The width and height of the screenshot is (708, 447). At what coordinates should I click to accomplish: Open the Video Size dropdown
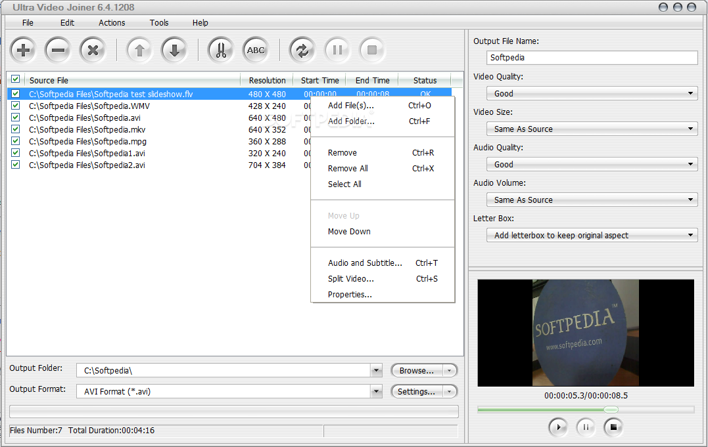(592, 129)
